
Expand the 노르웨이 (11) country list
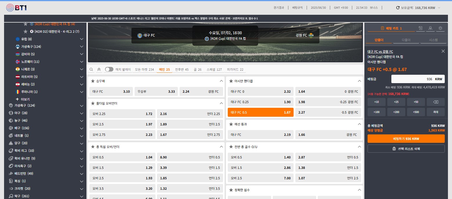tap(82, 62)
